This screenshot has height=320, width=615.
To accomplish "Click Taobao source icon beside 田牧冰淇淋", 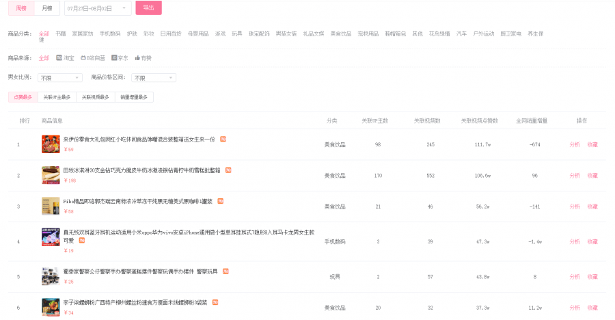I will tap(228, 170).
